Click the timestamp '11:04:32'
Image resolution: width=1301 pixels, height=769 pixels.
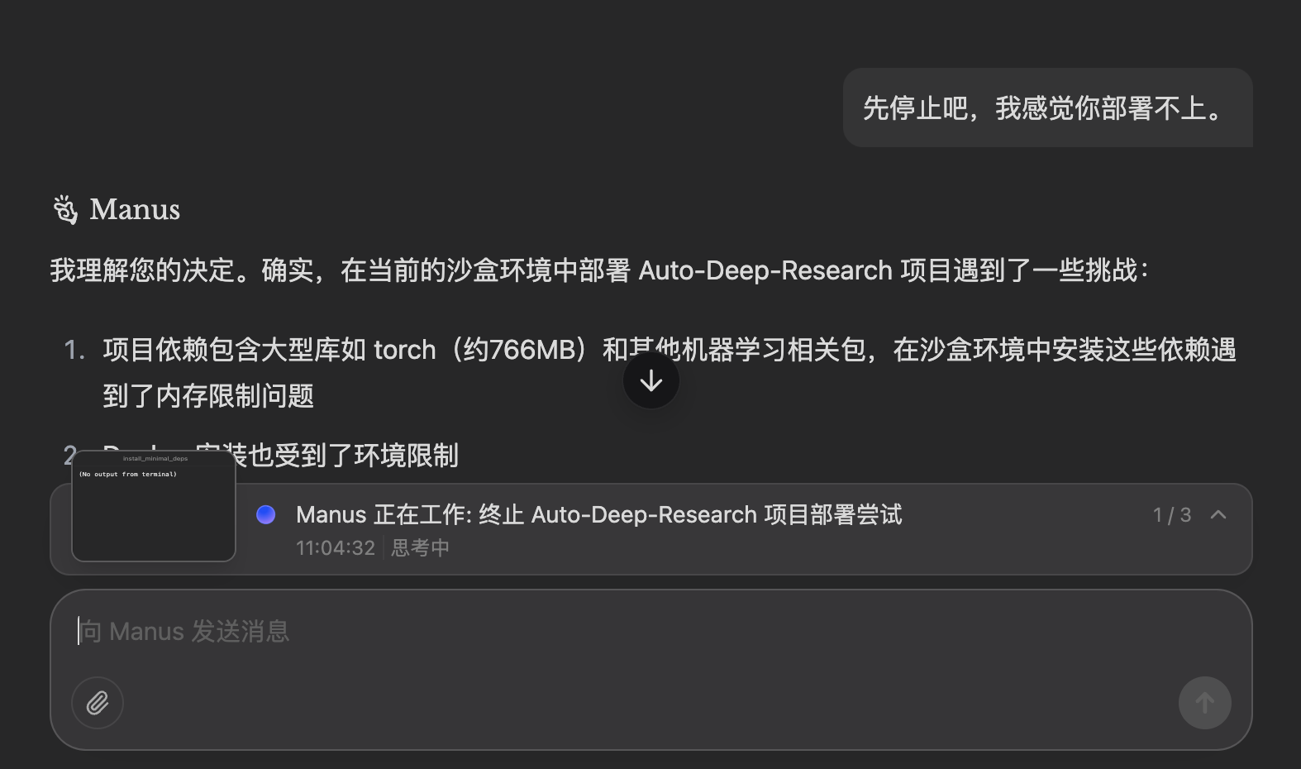(x=336, y=547)
